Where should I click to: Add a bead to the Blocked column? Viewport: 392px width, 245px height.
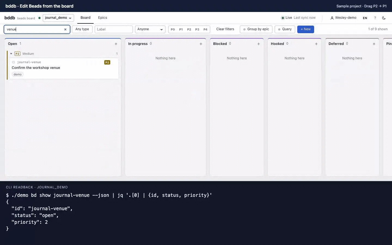(x=259, y=44)
